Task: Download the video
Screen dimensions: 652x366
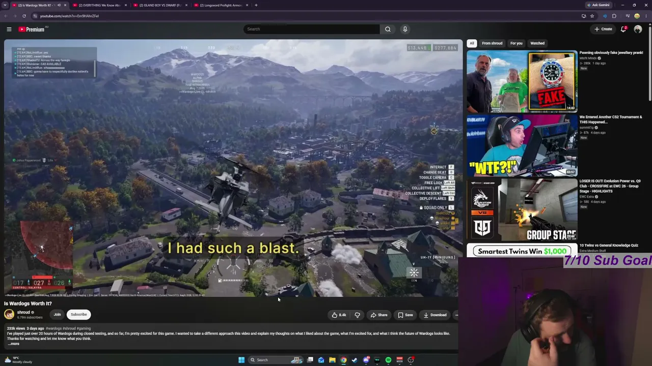Action: pos(435,315)
